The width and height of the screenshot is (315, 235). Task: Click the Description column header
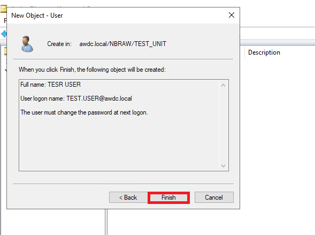pyautogui.click(x=264, y=52)
